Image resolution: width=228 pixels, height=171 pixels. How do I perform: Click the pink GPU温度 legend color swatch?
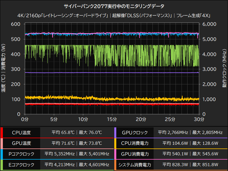point(1,143)
